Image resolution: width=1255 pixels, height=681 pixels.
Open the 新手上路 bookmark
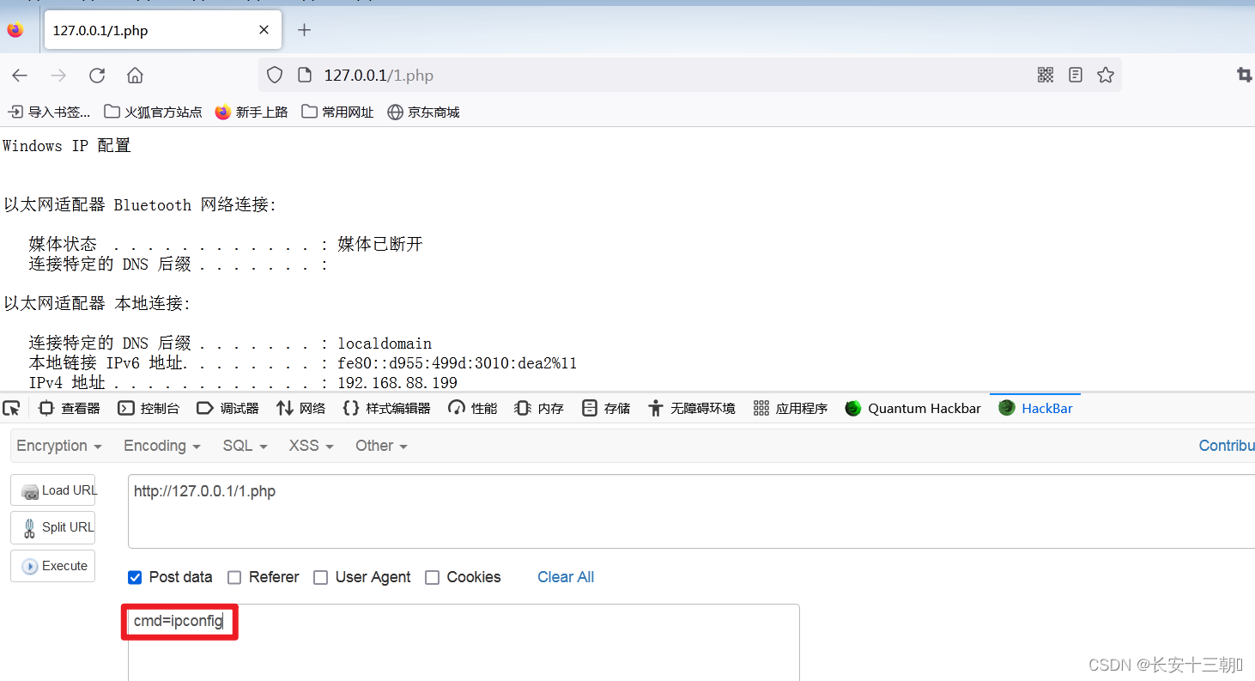tap(252, 112)
